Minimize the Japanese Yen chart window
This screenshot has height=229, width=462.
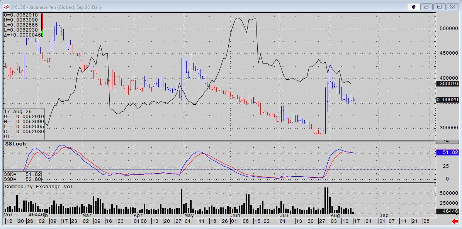point(427,7)
